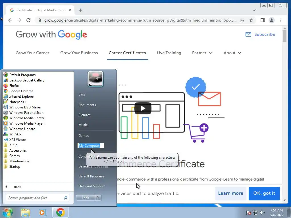291x218 pixels.
Task: Open Games in right Start menu pane
Action: (83, 135)
